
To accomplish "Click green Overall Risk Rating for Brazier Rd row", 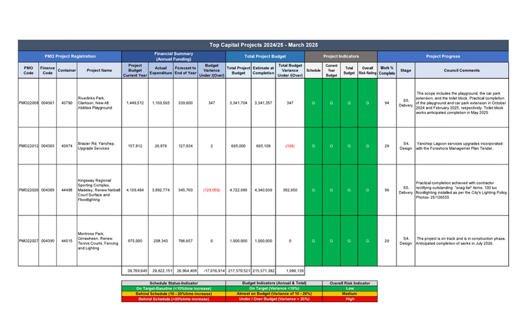I will click(x=367, y=146).
